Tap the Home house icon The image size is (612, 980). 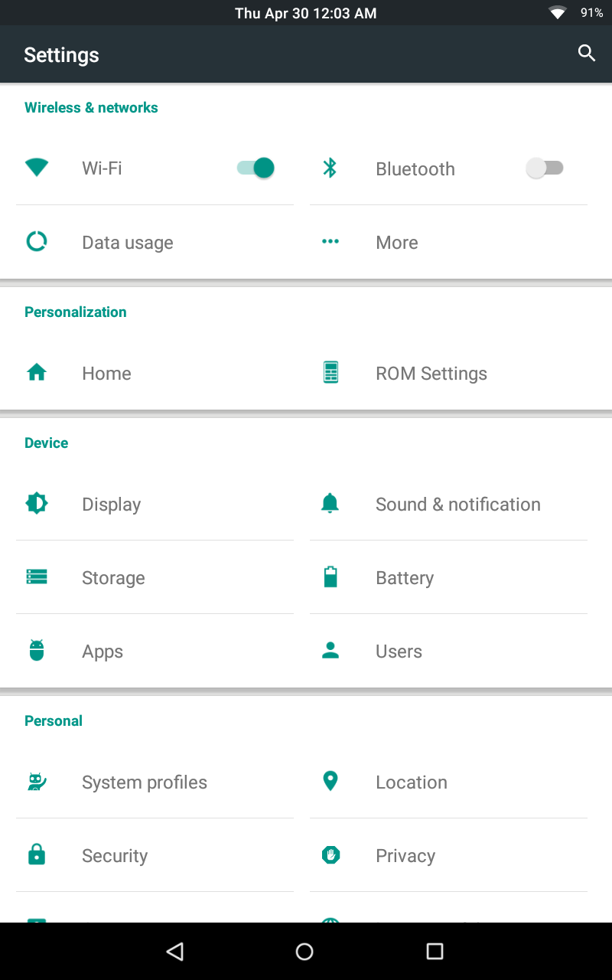(x=37, y=373)
